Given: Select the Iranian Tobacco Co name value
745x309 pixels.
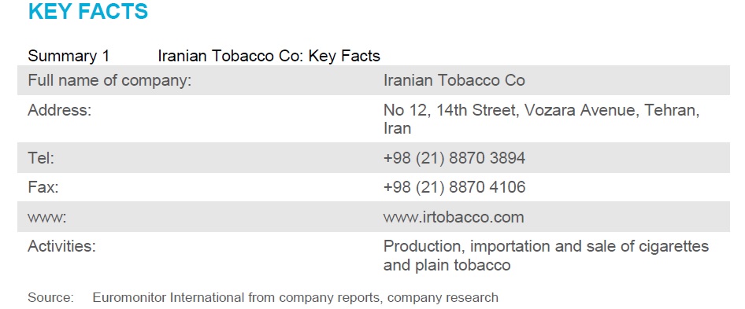Looking at the screenshot, I should pyautogui.click(x=454, y=80).
